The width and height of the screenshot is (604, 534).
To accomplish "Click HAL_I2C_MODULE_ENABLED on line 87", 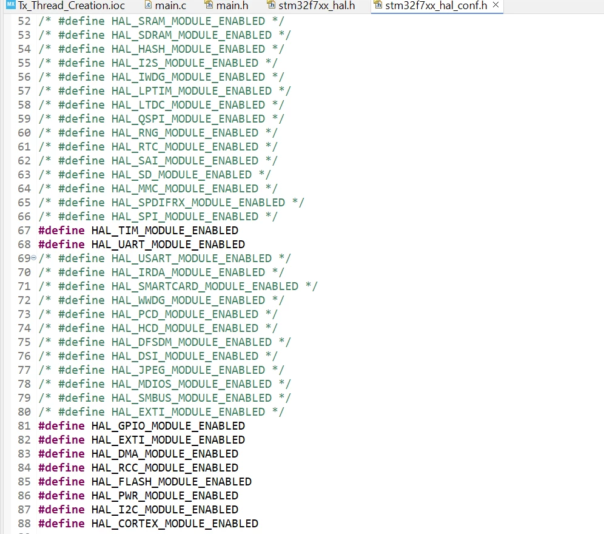I will (165, 510).
